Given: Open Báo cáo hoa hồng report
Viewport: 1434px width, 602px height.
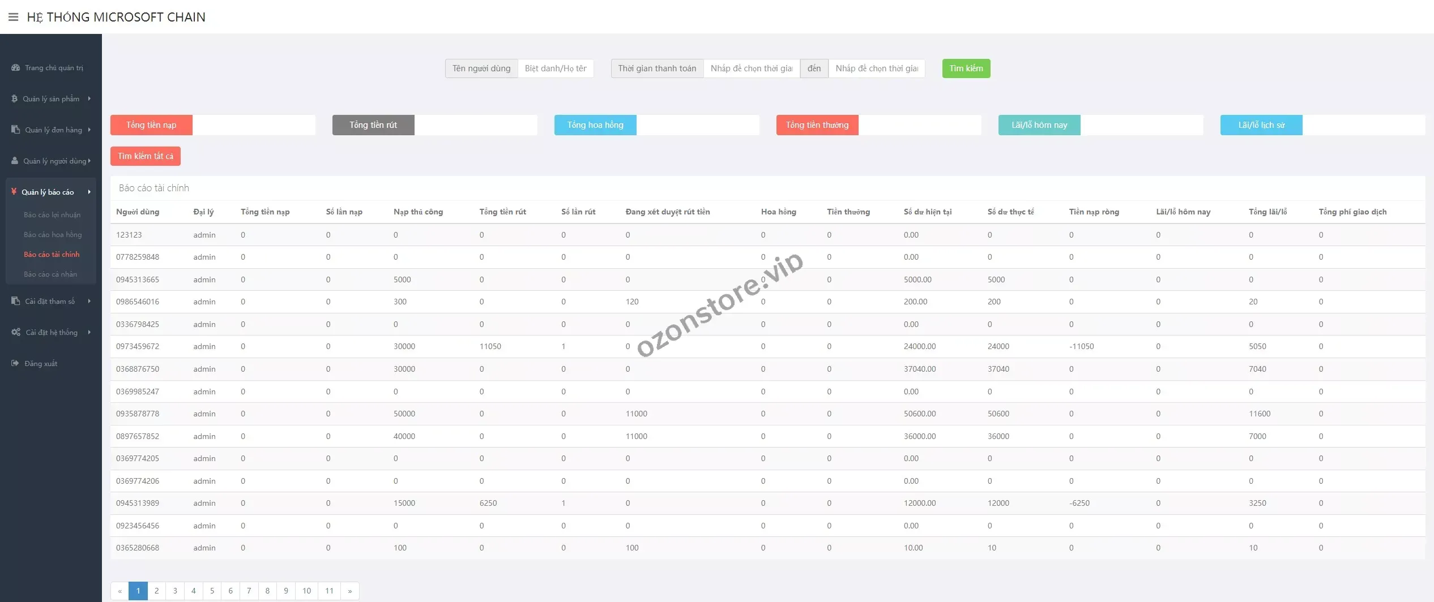Looking at the screenshot, I should pos(53,235).
